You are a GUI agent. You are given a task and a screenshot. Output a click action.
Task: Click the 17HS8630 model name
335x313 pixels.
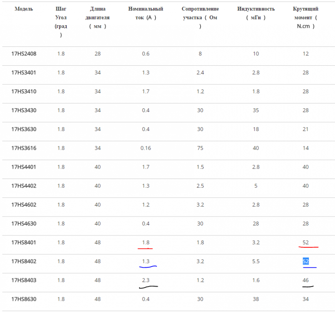point(24,299)
